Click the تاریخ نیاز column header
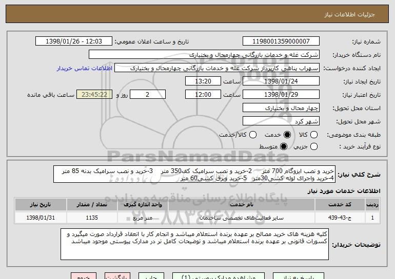Viewport: 395px width, 279px height. pyautogui.click(x=41, y=205)
